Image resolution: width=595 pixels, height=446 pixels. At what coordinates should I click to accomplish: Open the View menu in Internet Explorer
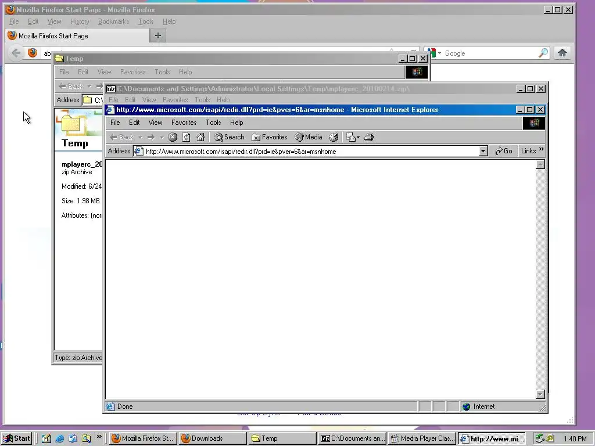click(x=155, y=123)
